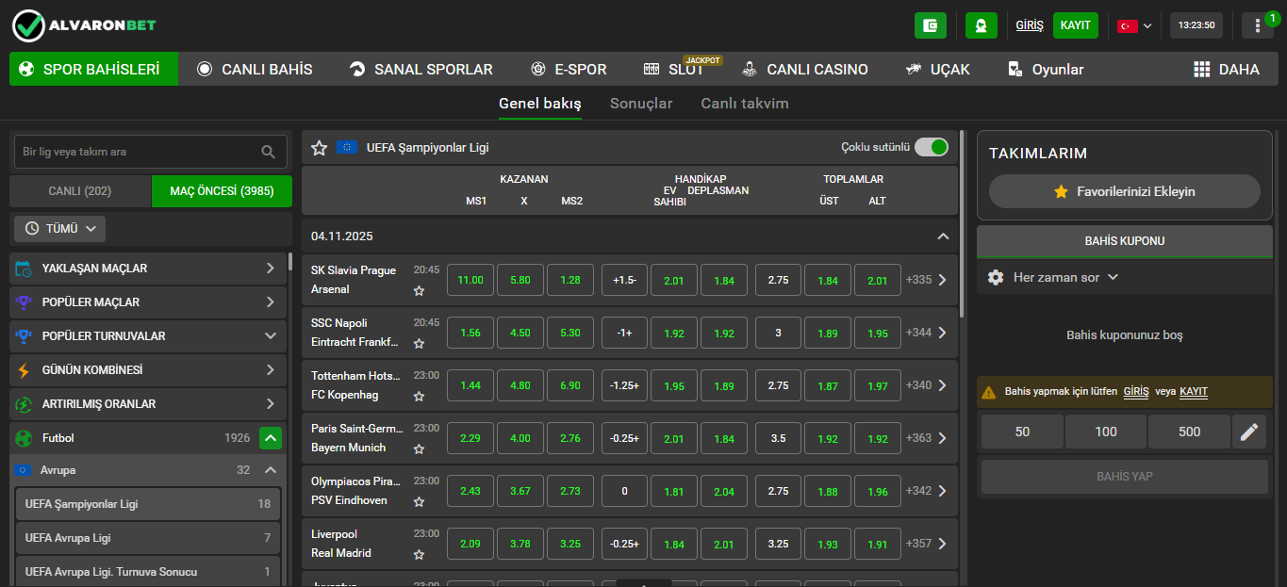Click the search magnifier icon in sidebar
Viewport: 1287px width, 587px height.
pos(269,152)
